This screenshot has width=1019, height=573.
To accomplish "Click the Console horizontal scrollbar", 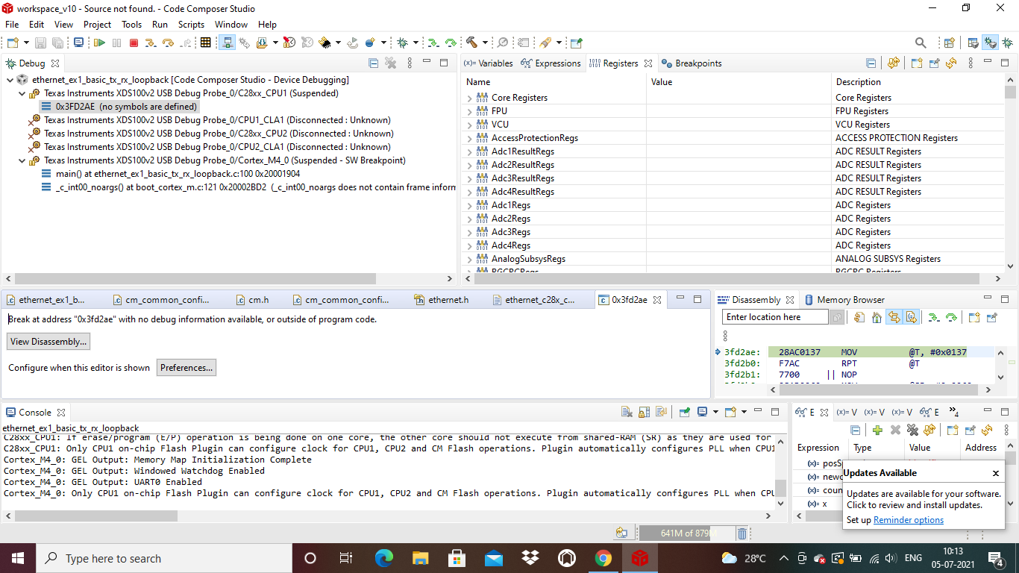I will point(96,516).
